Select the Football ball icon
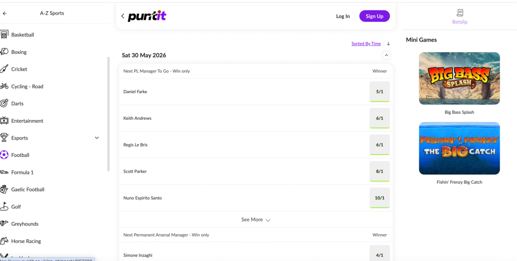This screenshot has height=261, width=517. pyautogui.click(x=4, y=155)
